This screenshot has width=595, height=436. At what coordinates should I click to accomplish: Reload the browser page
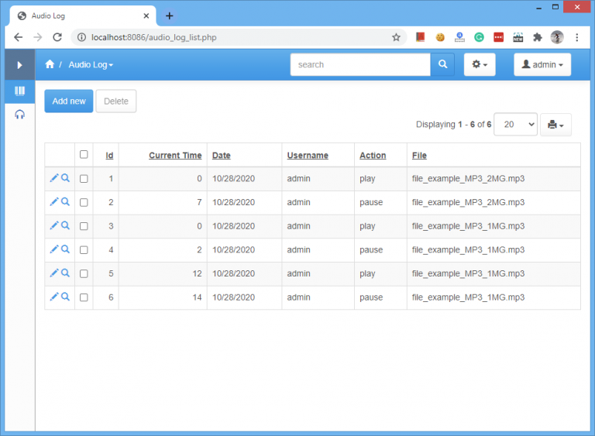pos(57,37)
